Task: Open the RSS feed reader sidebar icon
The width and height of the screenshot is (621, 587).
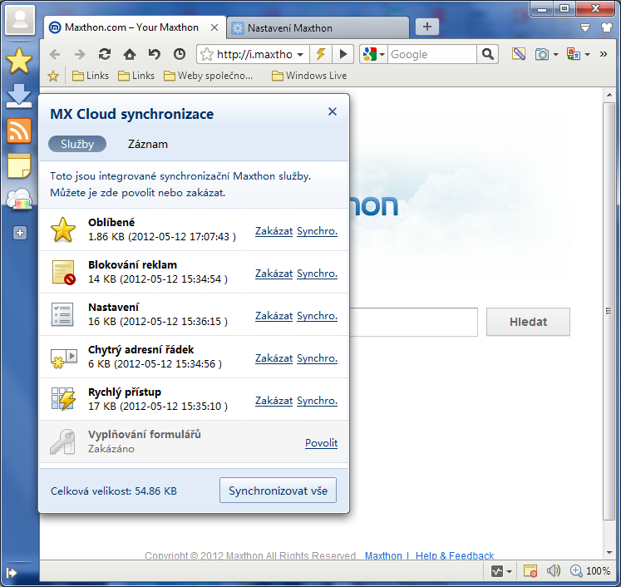Action: [19, 131]
